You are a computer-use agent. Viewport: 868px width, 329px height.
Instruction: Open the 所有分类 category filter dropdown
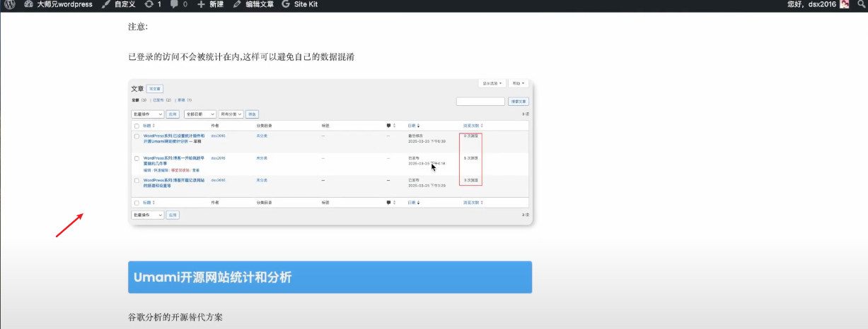click(x=231, y=114)
